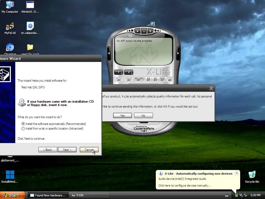Switch to X-Lite taskbar button
Image resolution: width=265 pixels, height=199 pixels.
90,195
